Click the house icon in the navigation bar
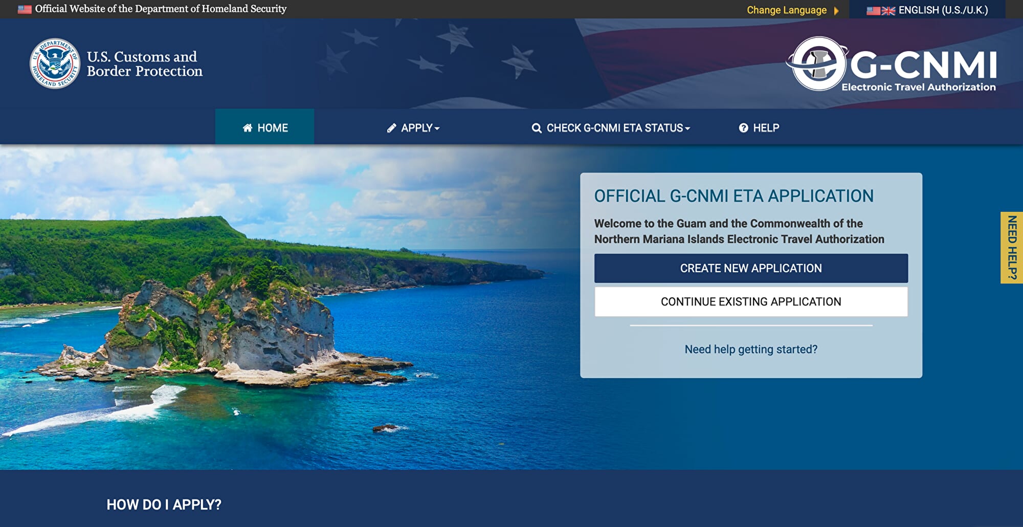Screen dimensions: 1023x527 click(248, 128)
